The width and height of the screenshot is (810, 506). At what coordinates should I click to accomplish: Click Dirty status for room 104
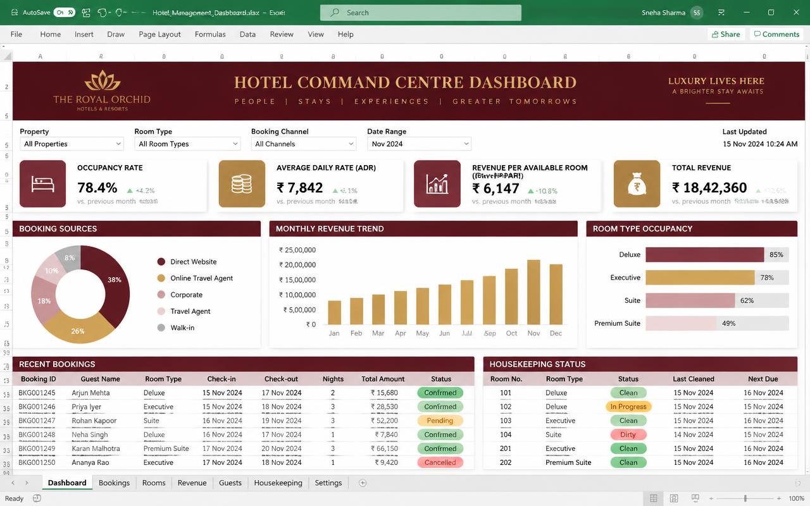628,435
